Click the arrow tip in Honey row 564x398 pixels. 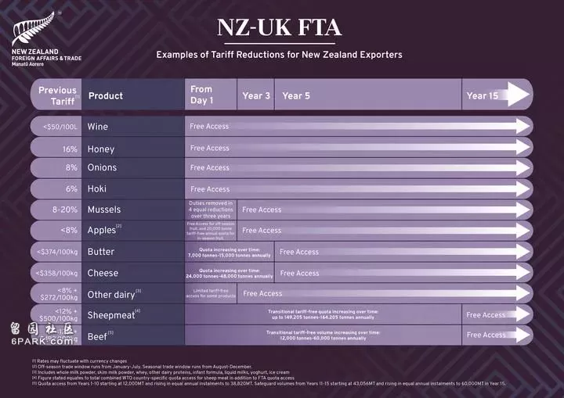click(x=523, y=147)
